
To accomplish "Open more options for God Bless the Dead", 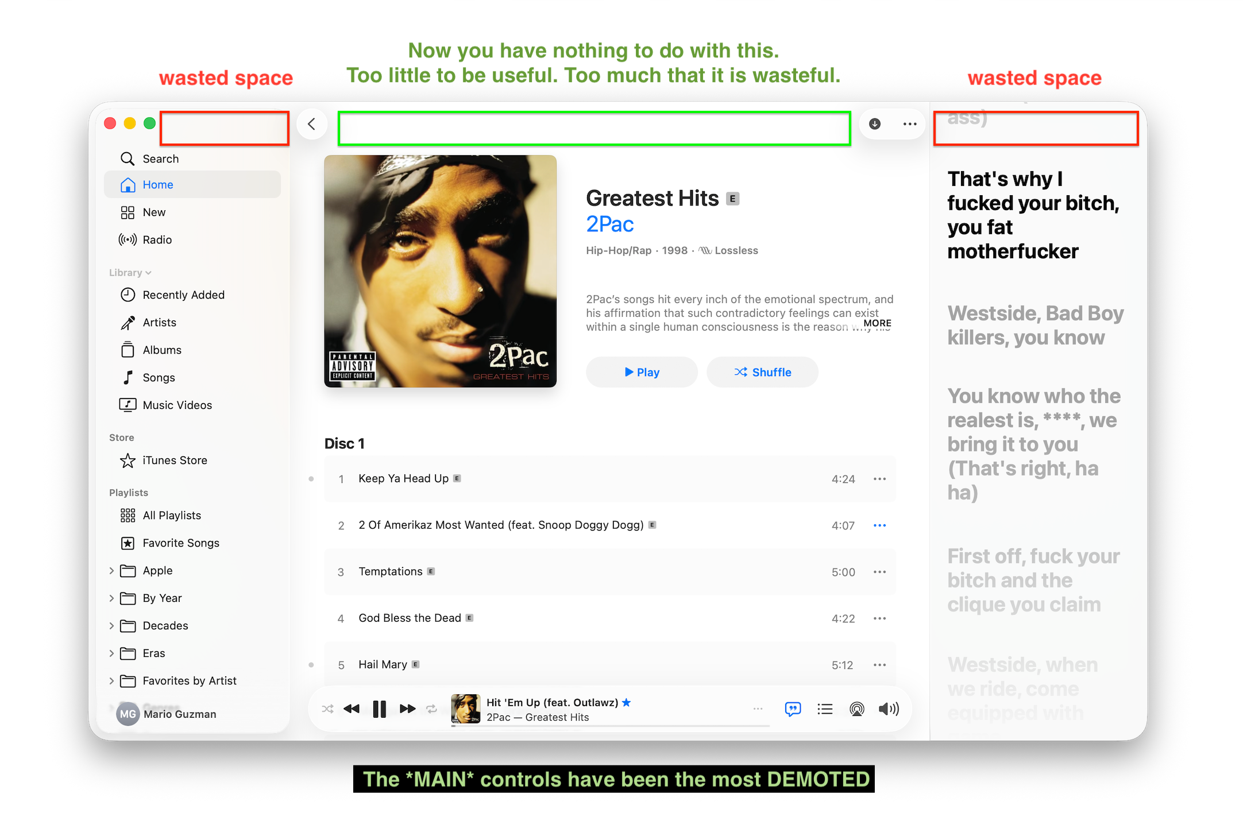I will point(880,618).
